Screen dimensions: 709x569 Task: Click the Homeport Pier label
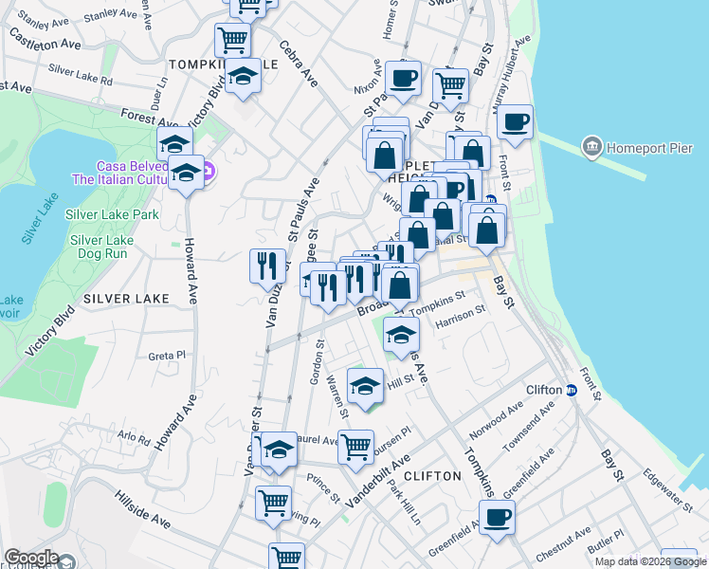(649, 148)
